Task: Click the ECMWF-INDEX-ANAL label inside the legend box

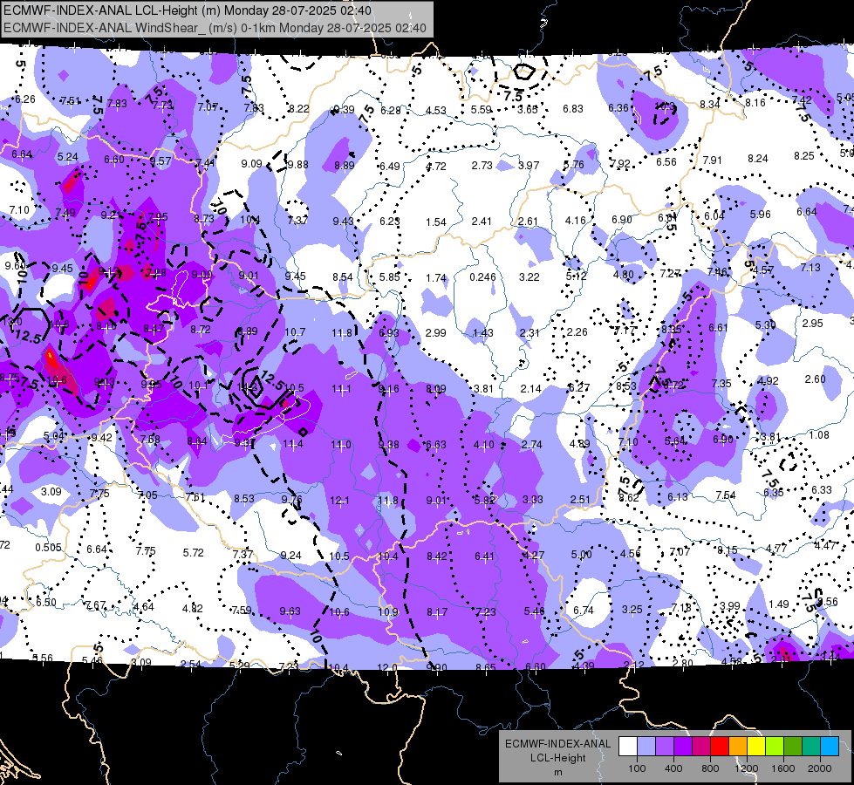Action: point(557,744)
